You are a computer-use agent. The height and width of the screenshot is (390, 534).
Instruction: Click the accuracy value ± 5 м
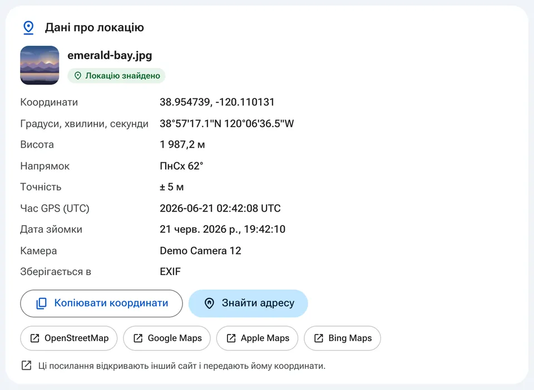pos(172,187)
